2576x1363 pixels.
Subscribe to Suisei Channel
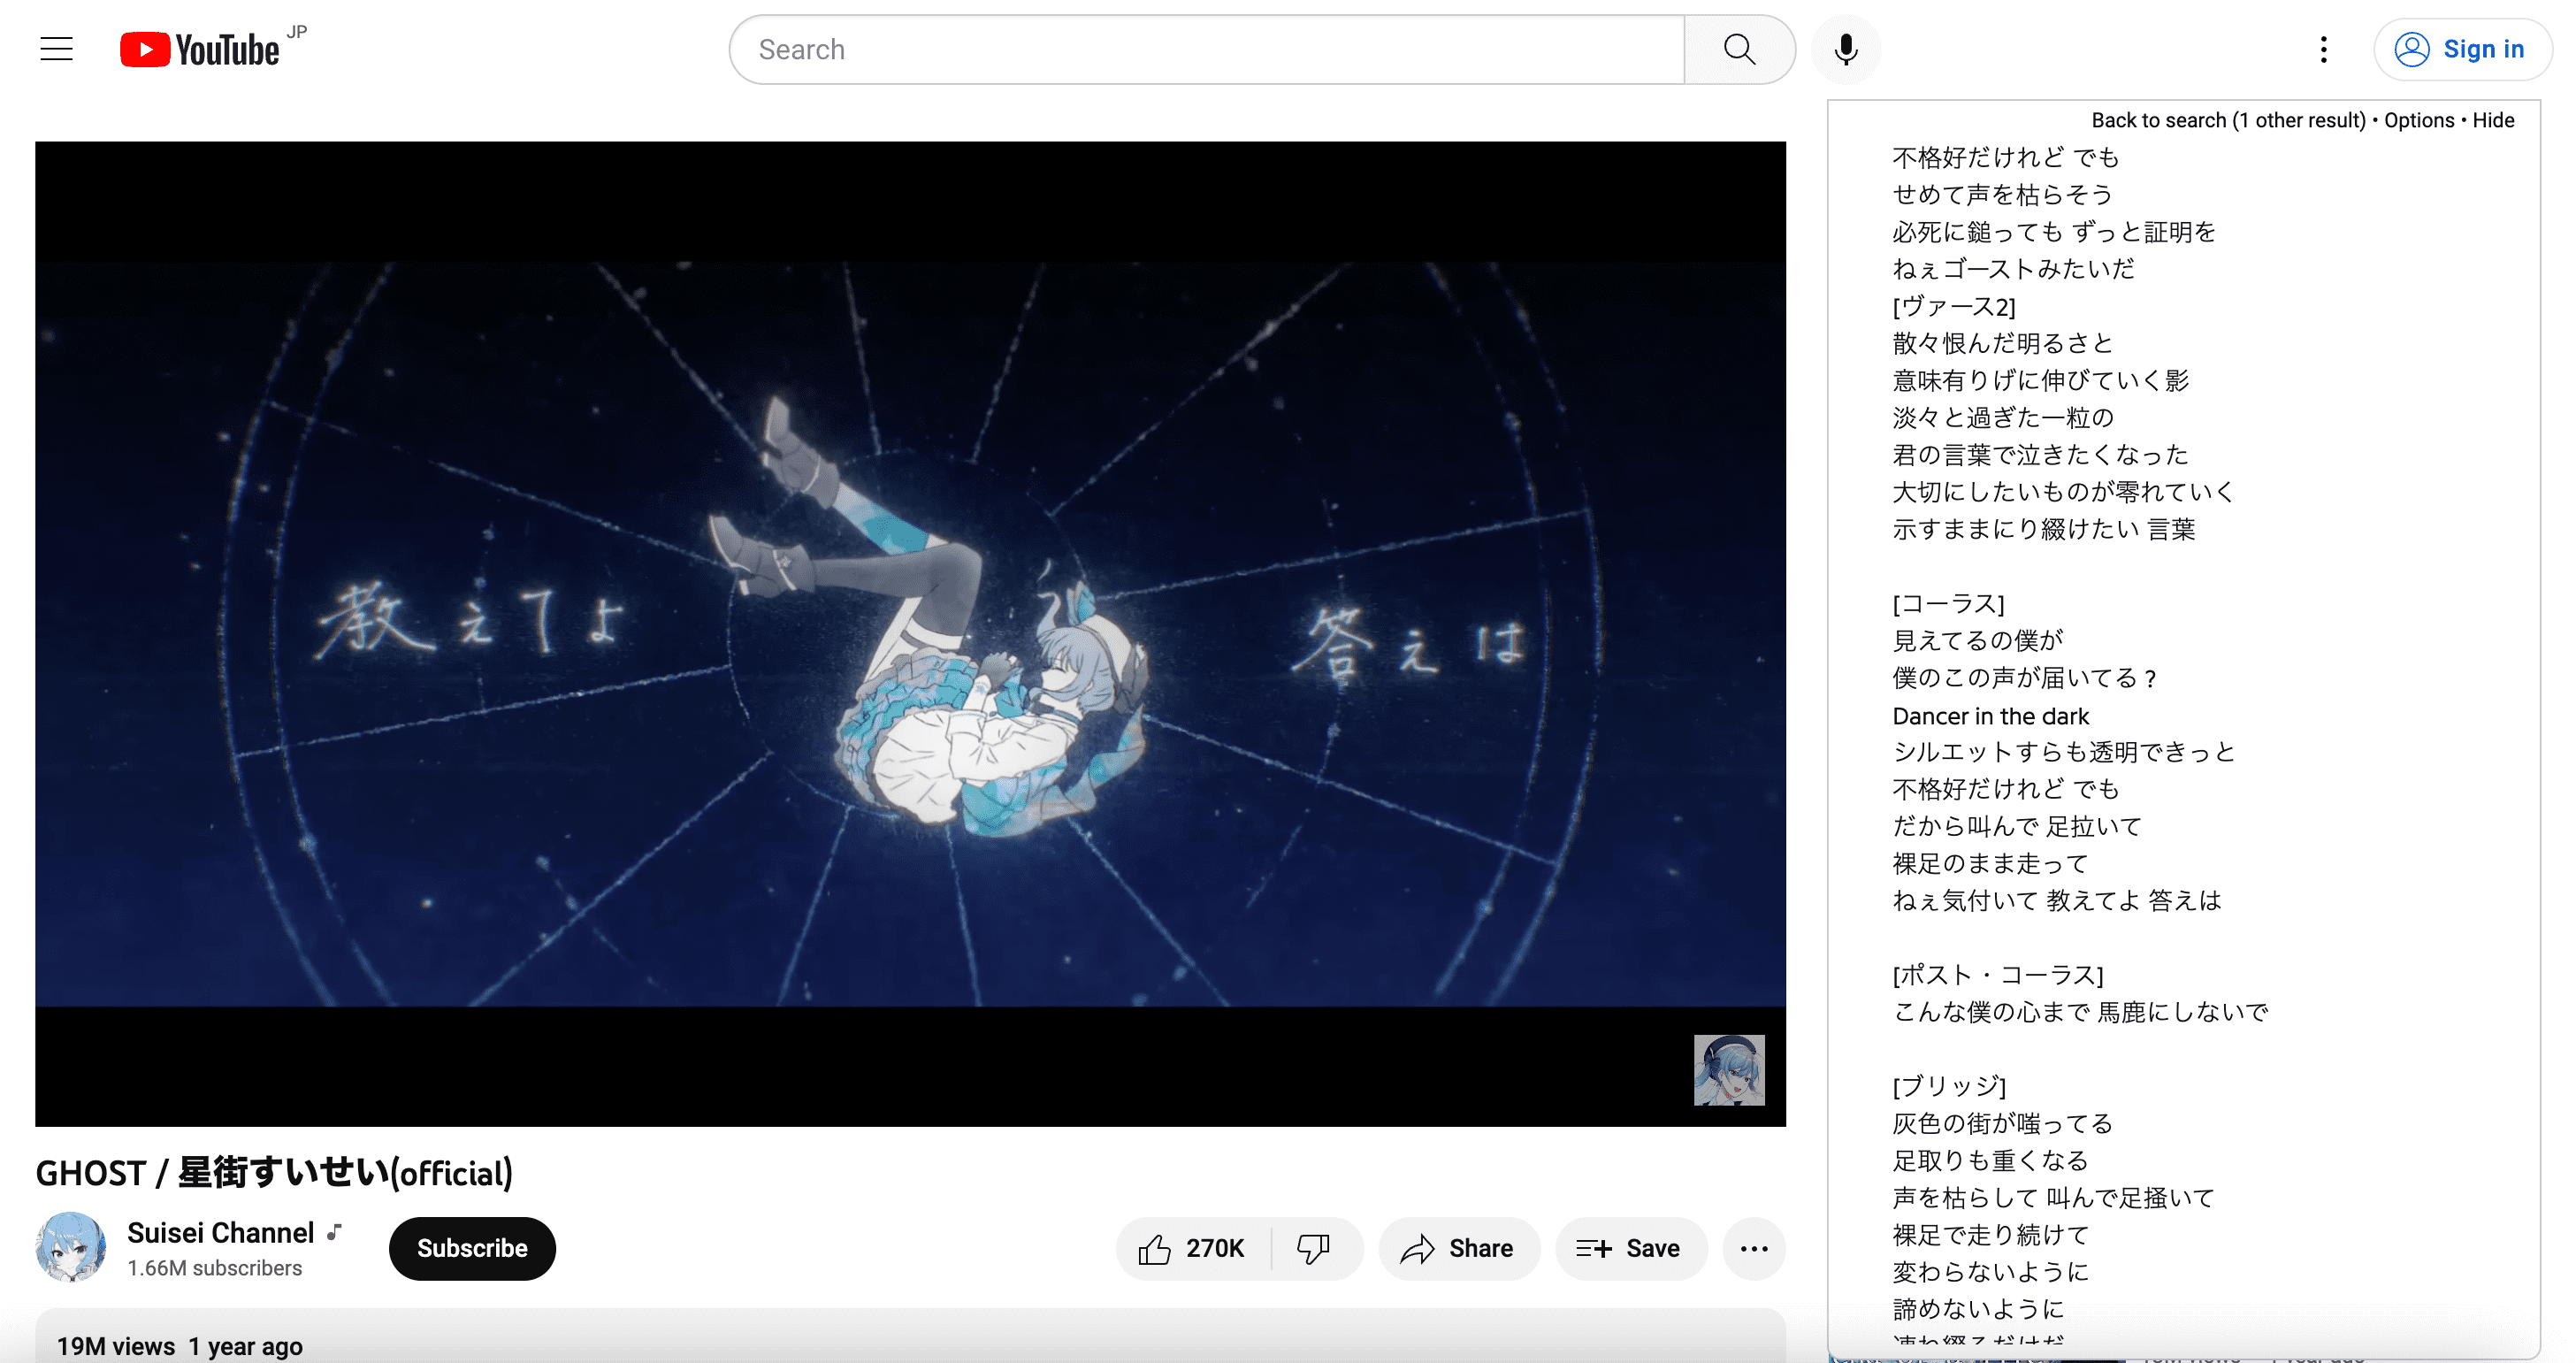pyautogui.click(x=474, y=1247)
